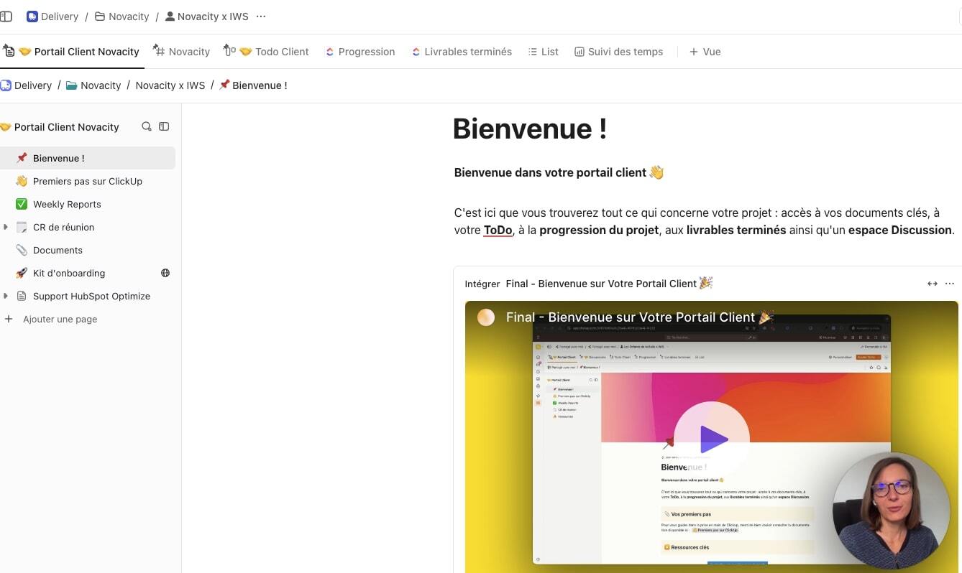962x573 pixels.
Task: Play the Bienvenue portal video
Action: point(712,439)
